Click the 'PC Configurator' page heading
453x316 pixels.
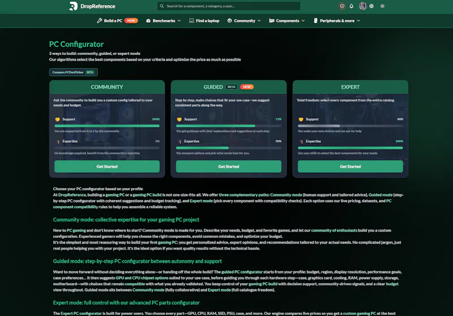point(76,44)
